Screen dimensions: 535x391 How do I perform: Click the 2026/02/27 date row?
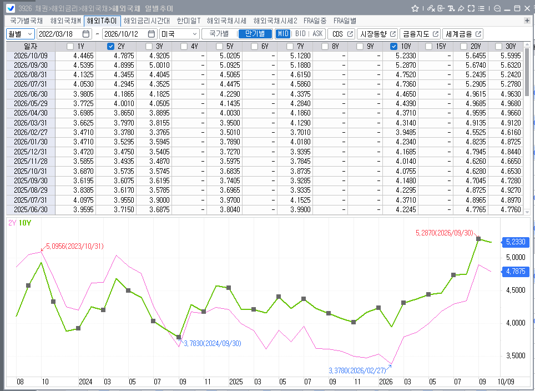(31, 133)
